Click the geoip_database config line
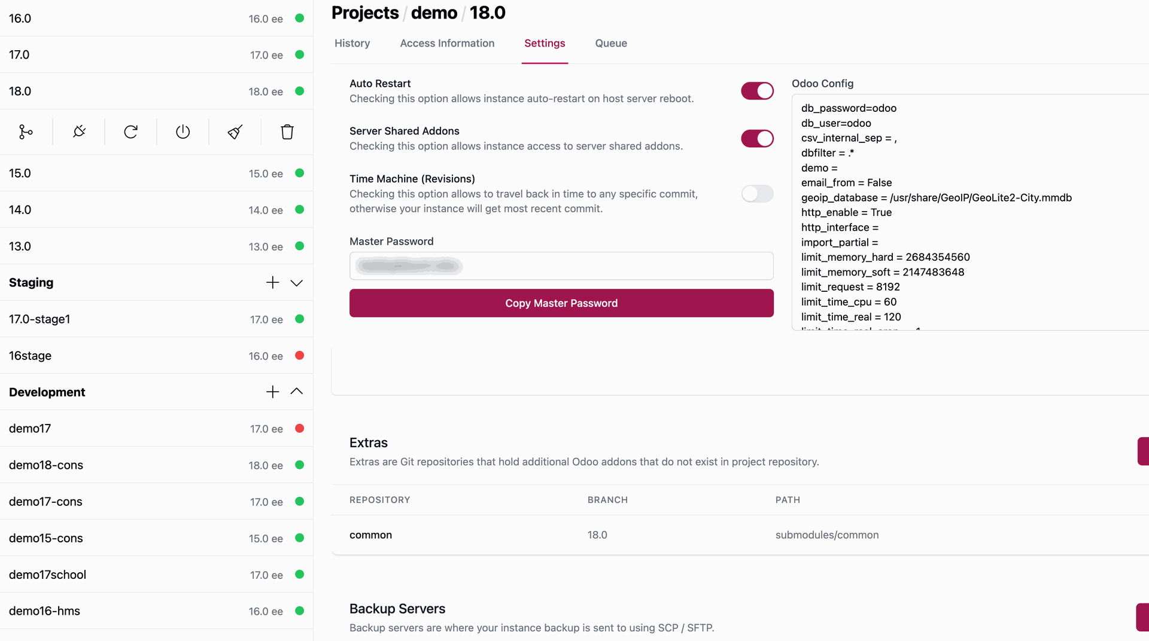 point(937,197)
